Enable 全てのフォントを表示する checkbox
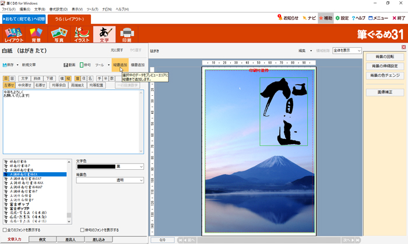Screen dimensions: 408x244 pos(5,230)
